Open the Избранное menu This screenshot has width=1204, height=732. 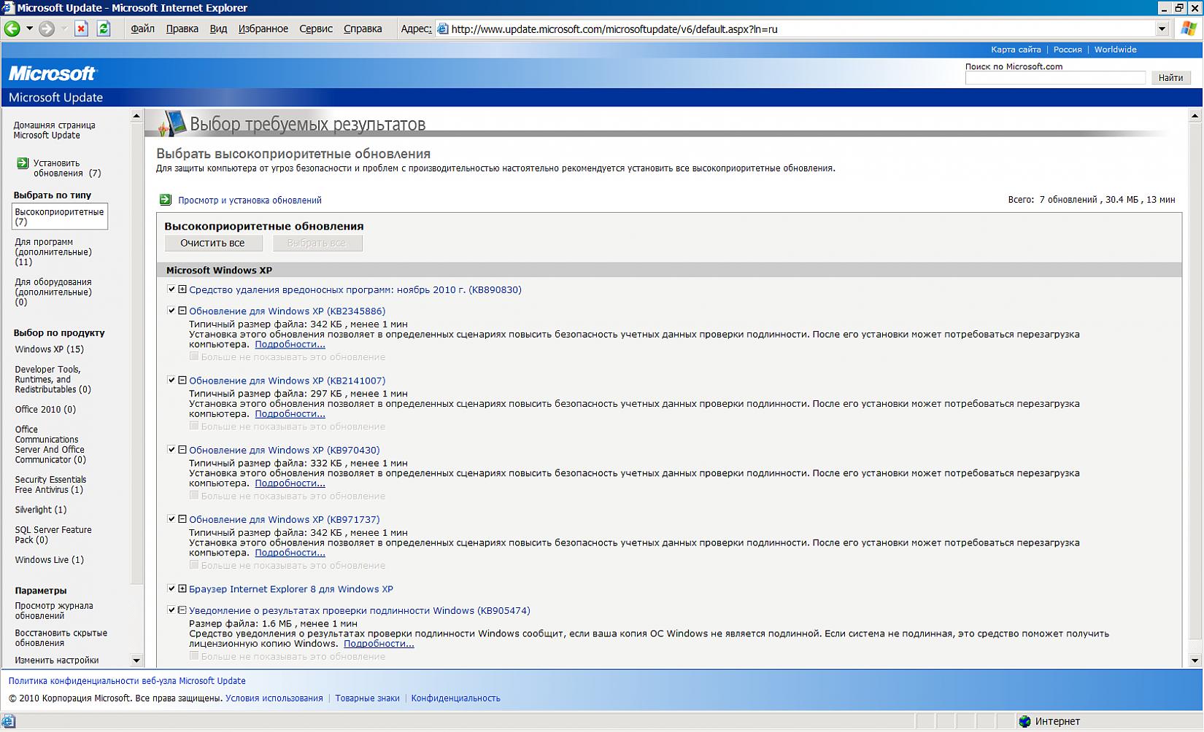click(263, 29)
